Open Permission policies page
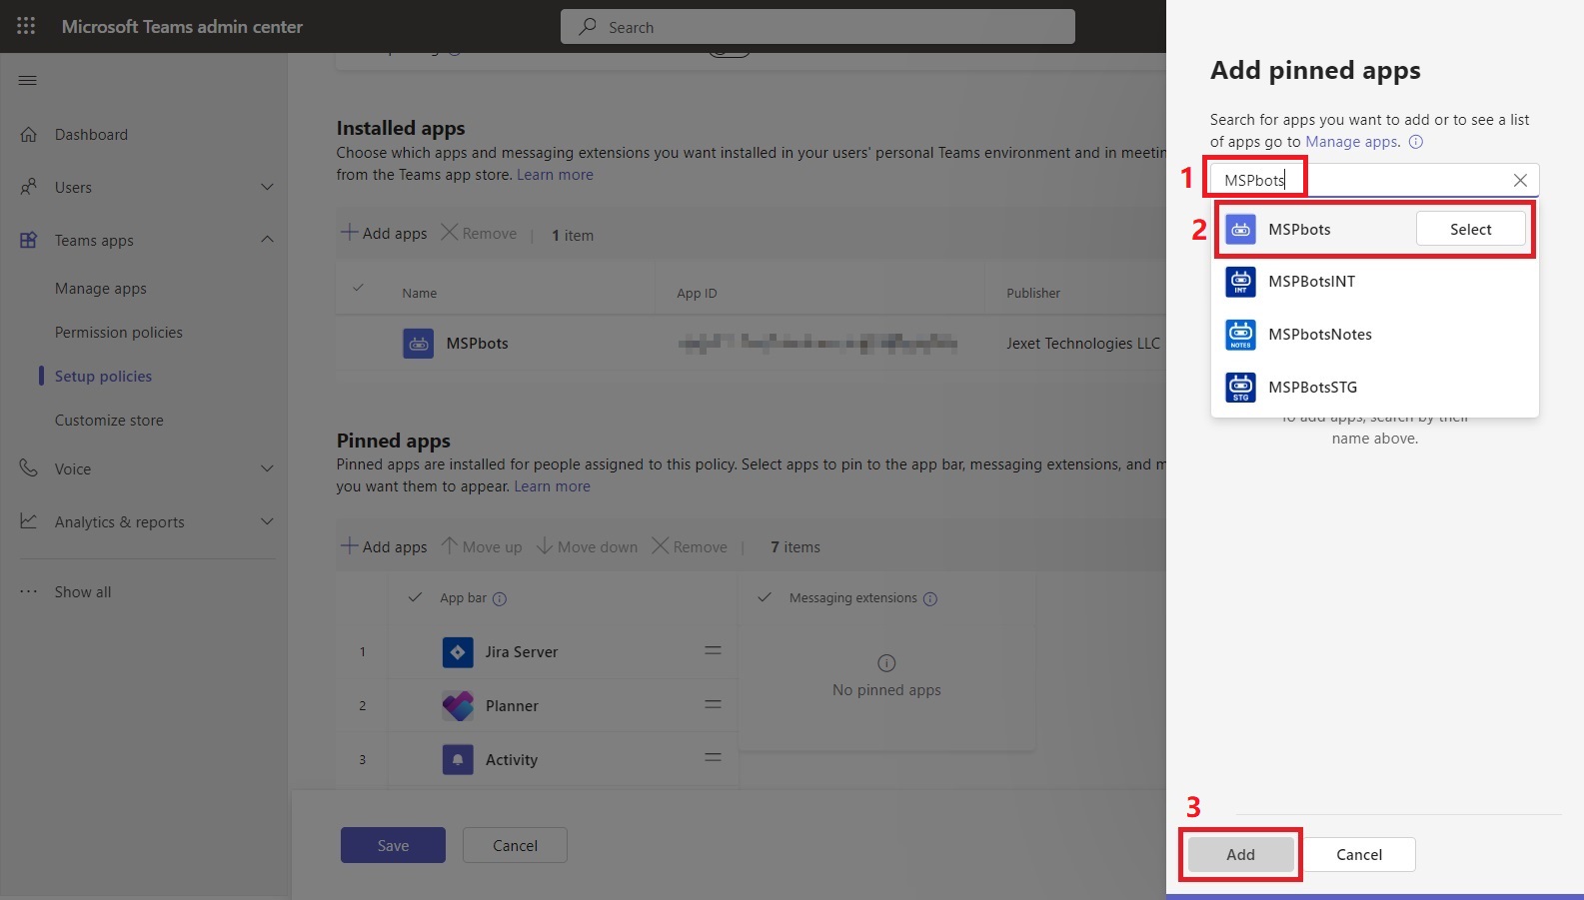Viewport: 1584px width, 900px height. tap(118, 333)
